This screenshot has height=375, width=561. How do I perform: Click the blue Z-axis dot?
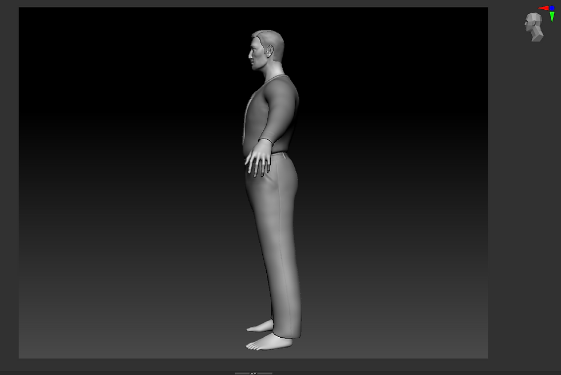[552, 8]
